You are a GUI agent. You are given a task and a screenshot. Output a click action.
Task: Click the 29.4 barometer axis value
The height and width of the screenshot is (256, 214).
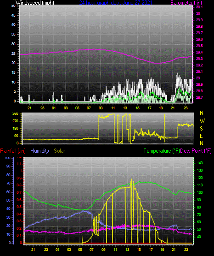coord(199,52)
